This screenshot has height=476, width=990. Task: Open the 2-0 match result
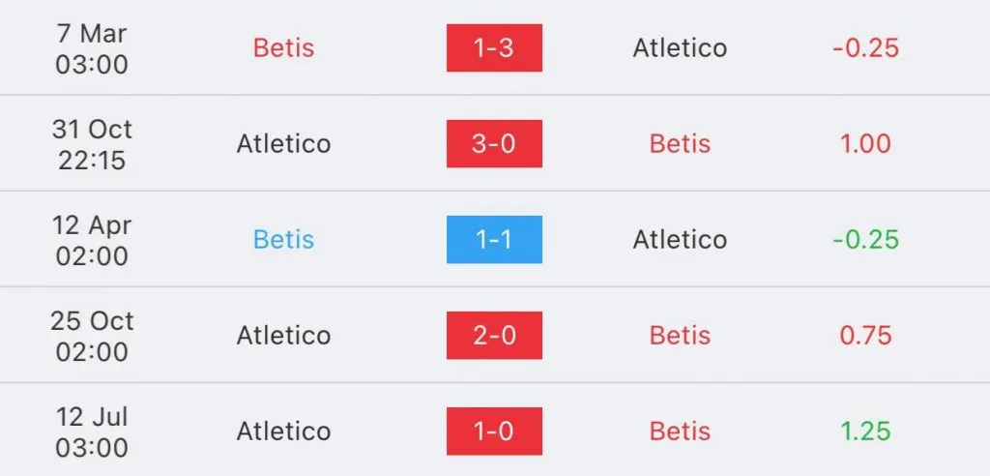[x=494, y=335]
